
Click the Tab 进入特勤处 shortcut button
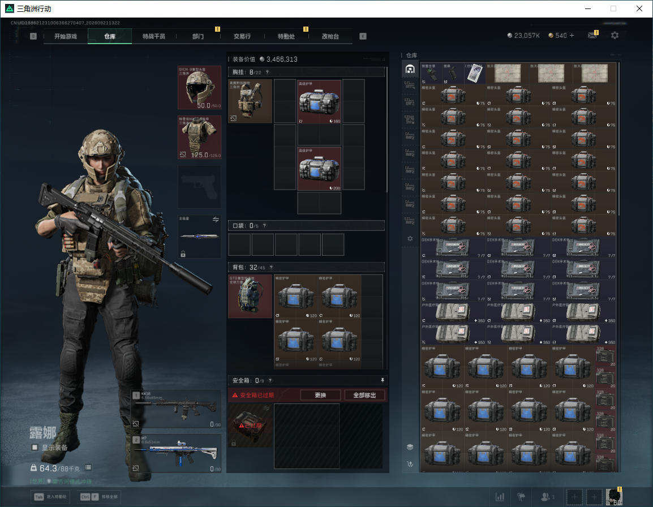[51, 497]
